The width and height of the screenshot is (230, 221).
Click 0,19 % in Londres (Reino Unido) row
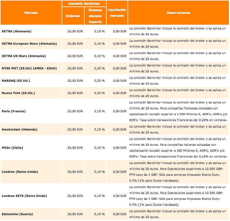[x=100, y=172]
